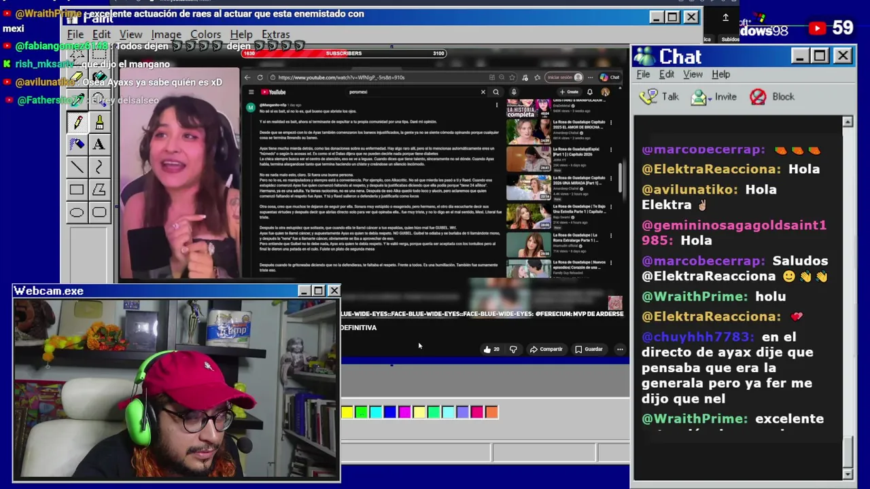Open the YouTube hamburger menu
The width and height of the screenshot is (870, 489).
(x=251, y=92)
